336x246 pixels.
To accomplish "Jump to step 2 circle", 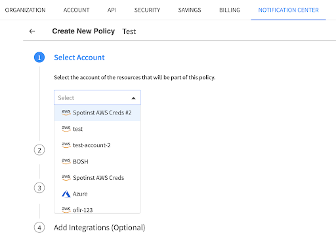I will 39,150.
